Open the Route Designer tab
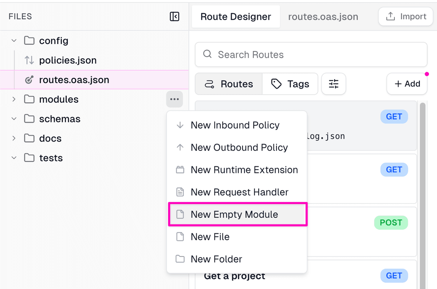Image resolution: width=437 pixels, height=289 pixels. (x=236, y=17)
